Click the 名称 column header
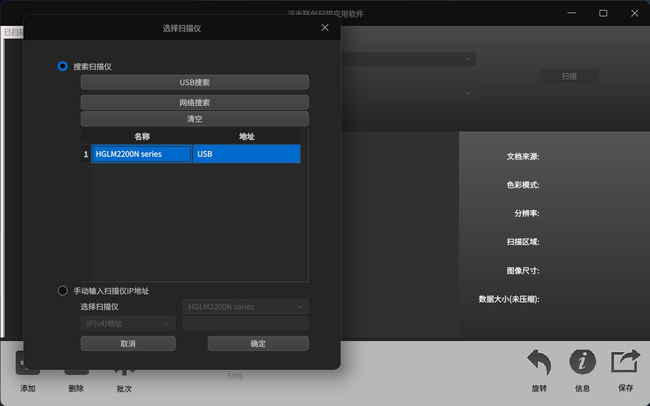Screen dimensions: 650x406 [142, 137]
